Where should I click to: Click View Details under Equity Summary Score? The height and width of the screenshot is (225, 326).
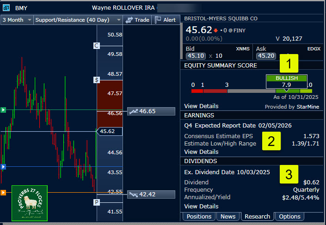point(201,106)
